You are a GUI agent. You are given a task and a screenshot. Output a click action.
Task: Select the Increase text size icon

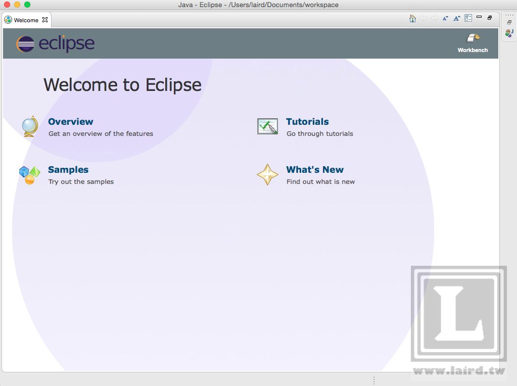point(456,18)
